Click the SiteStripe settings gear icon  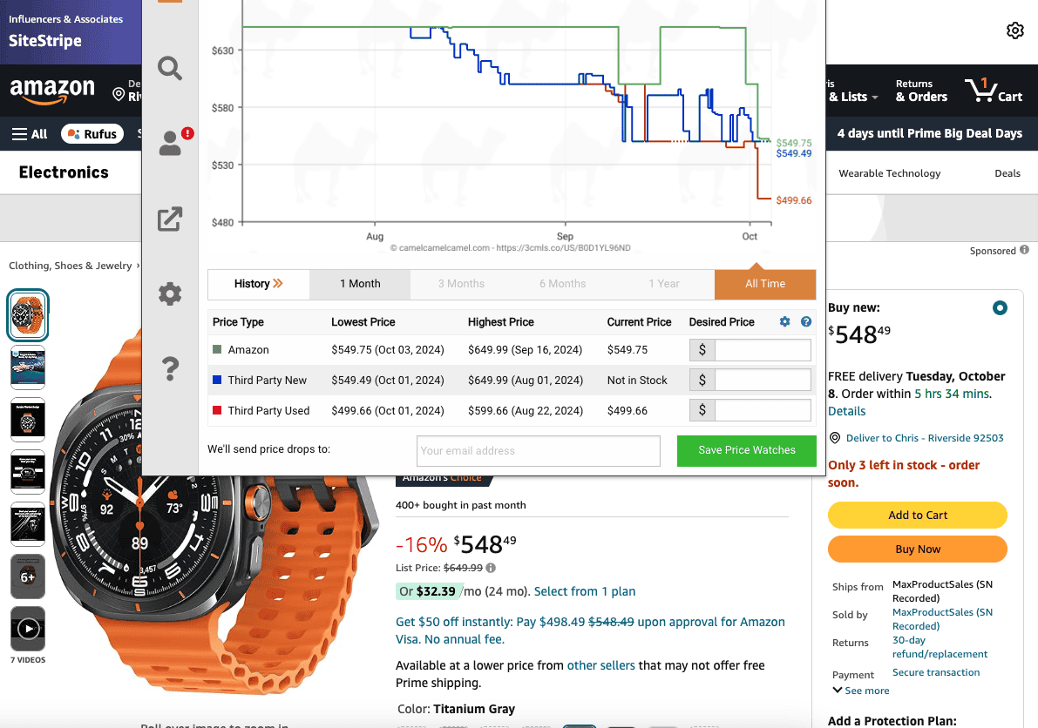1014,31
